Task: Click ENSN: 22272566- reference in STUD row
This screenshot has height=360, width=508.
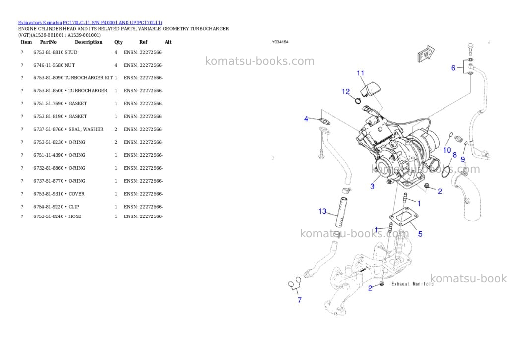Action: click(143, 52)
